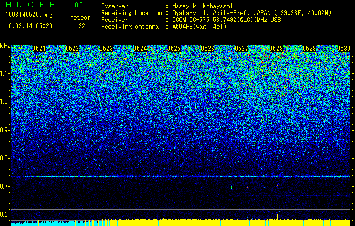Click the 'meteor' count label
This screenshot has height=226, width=355.
(x=80, y=18)
